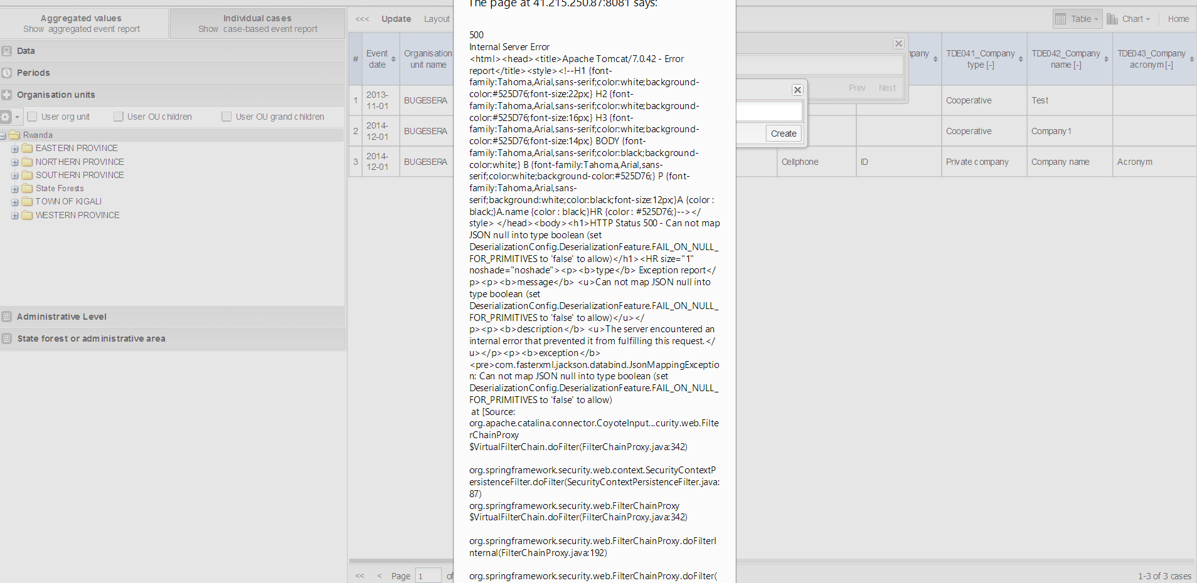Open the Chart dropdown
The width and height of the screenshot is (1197, 583).
click(x=1129, y=19)
